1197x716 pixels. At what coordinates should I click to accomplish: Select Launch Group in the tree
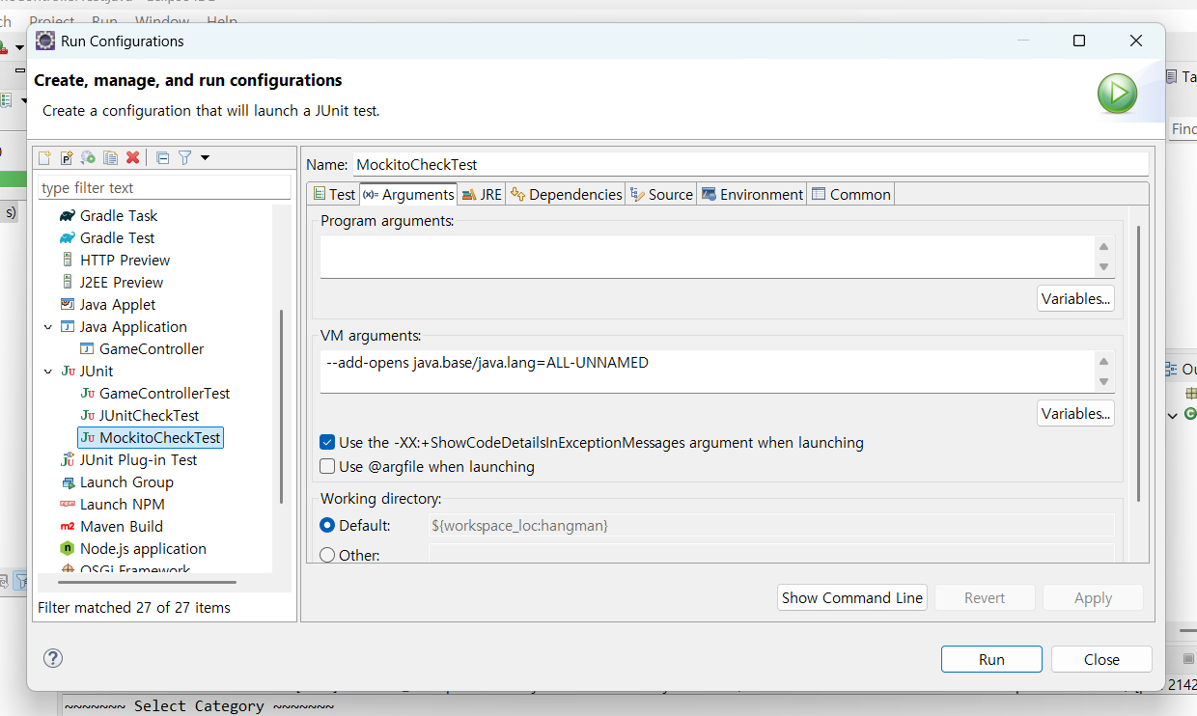tap(126, 482)
